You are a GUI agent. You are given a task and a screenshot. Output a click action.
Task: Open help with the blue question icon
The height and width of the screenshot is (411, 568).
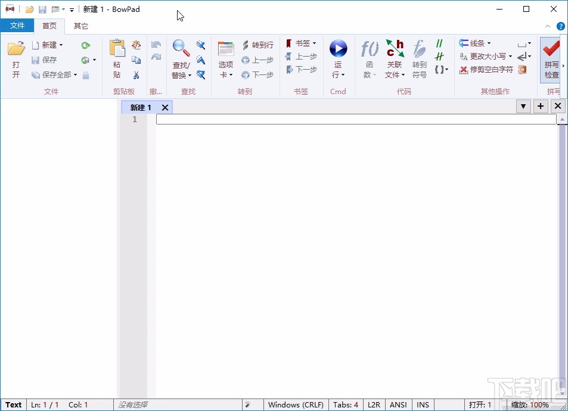pos(560,26)
